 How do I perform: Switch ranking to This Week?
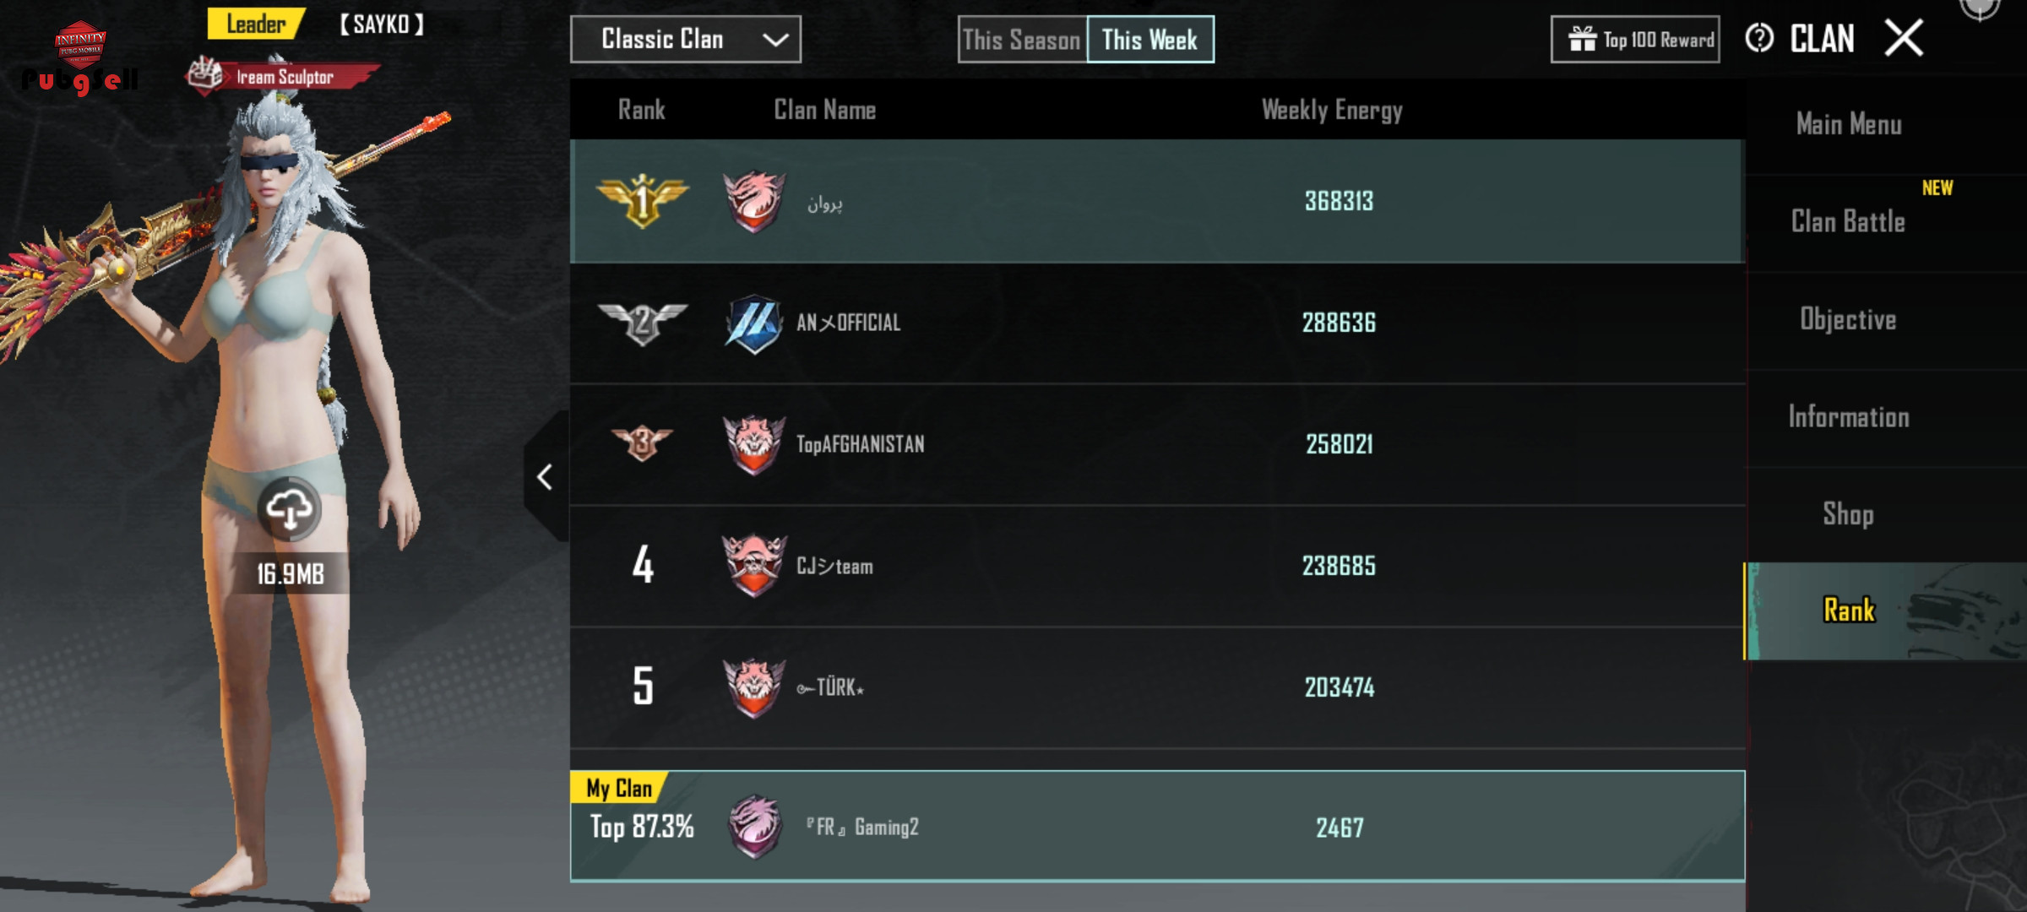(x=1150, y=40)
